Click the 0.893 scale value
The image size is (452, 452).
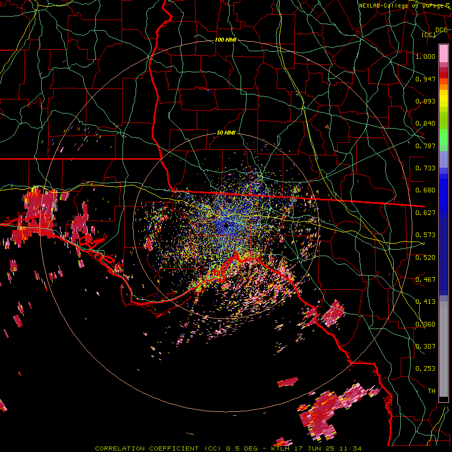point(425,101)
